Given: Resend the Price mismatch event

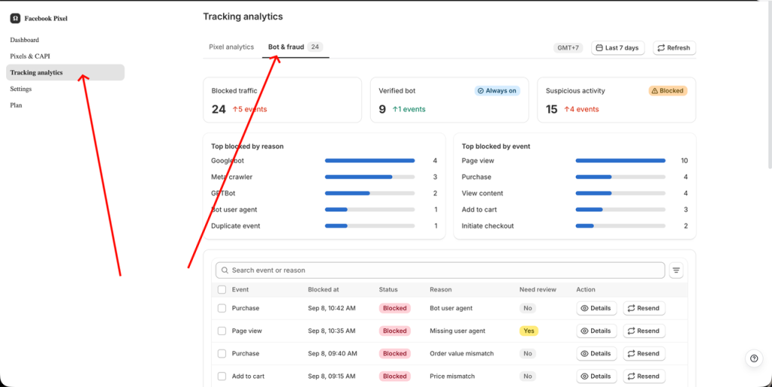Looking at the screenshot, I should tap(644, 376).
